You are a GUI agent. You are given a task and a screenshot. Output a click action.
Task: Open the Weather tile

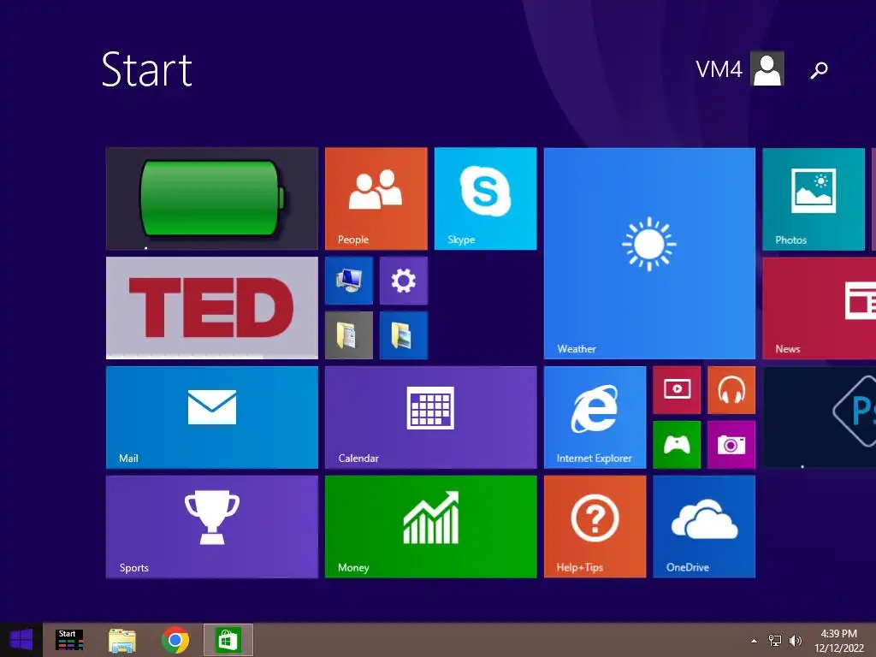(649, 253)
